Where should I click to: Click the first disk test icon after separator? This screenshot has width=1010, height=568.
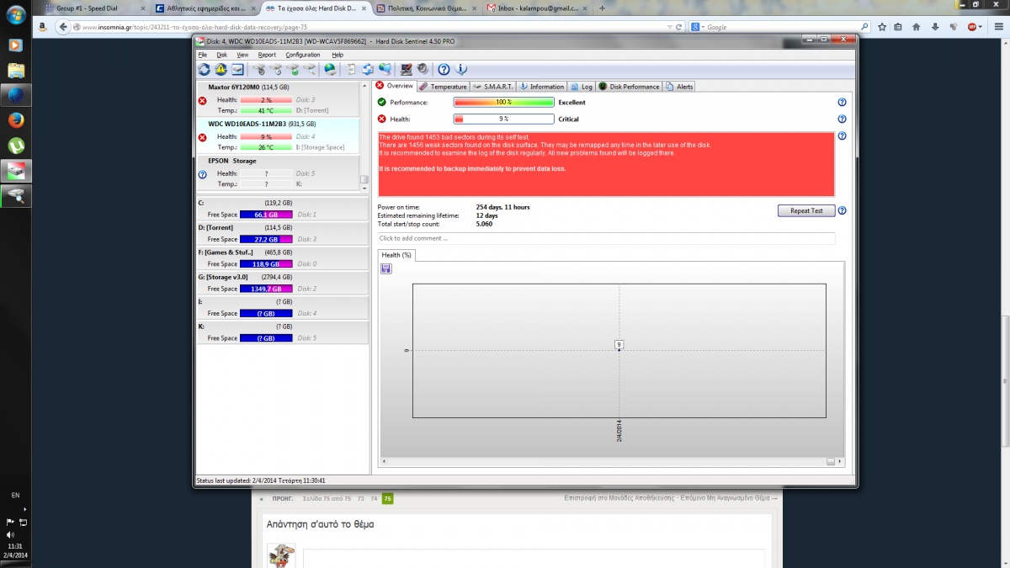(x=258, y=69)
